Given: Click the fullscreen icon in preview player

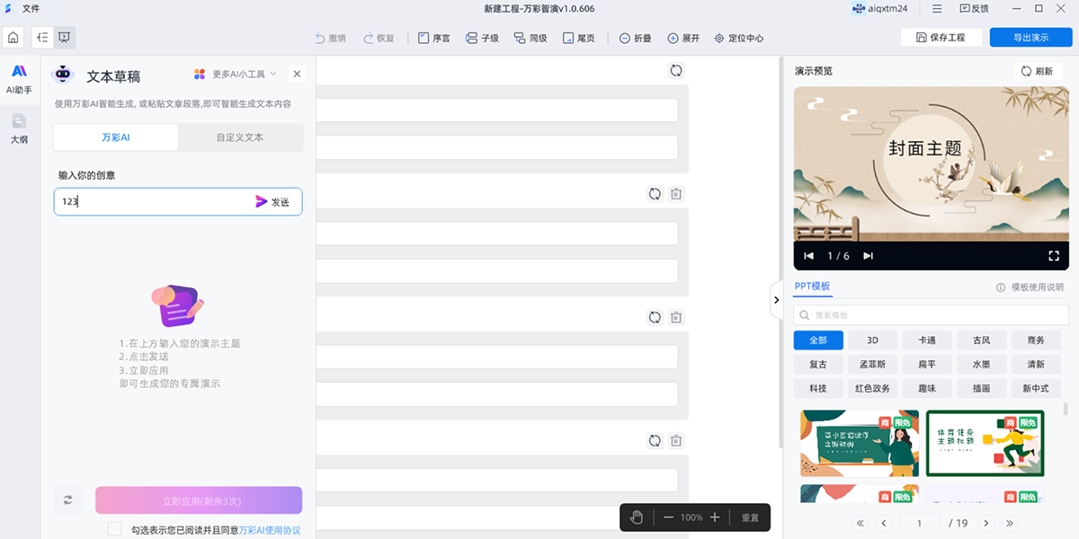Looking at the screenshot, I should (1054, 256).
